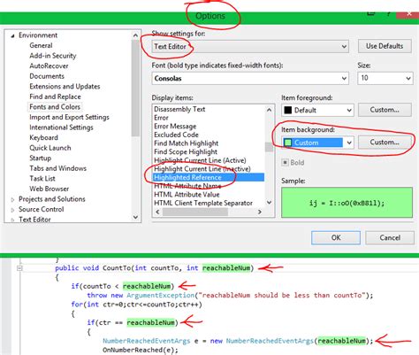Expand the Source Control node

click(x=12, y=210)
